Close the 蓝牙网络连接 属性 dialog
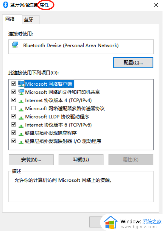Screen dimensions: 163x231 (156, 5)
